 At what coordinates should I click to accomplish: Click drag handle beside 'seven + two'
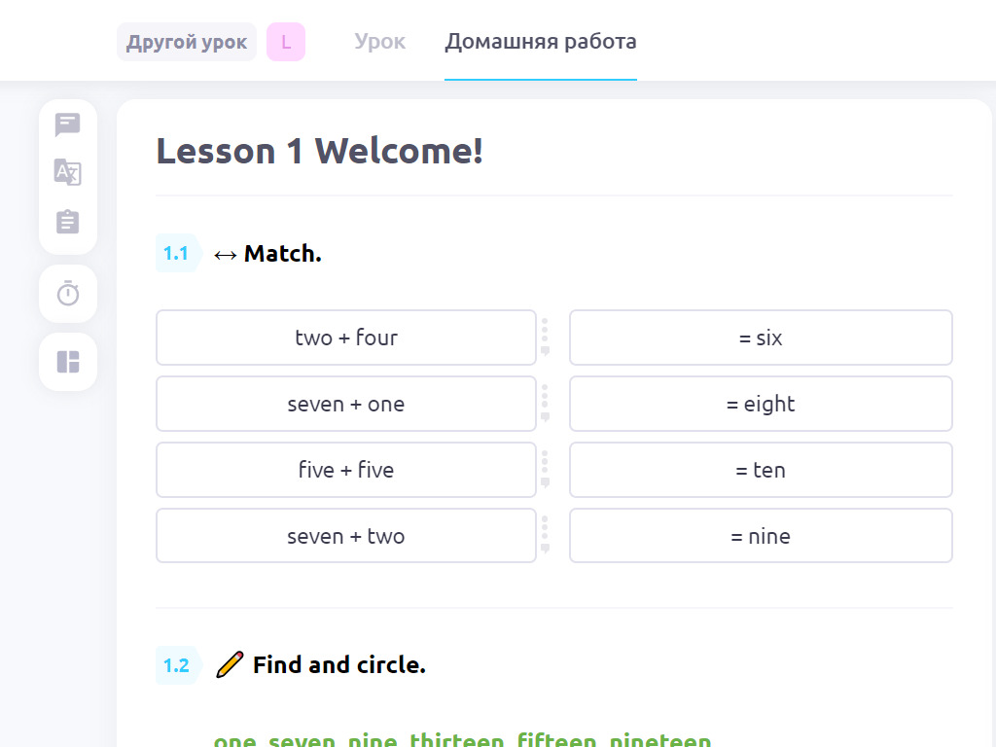[545, 536]
